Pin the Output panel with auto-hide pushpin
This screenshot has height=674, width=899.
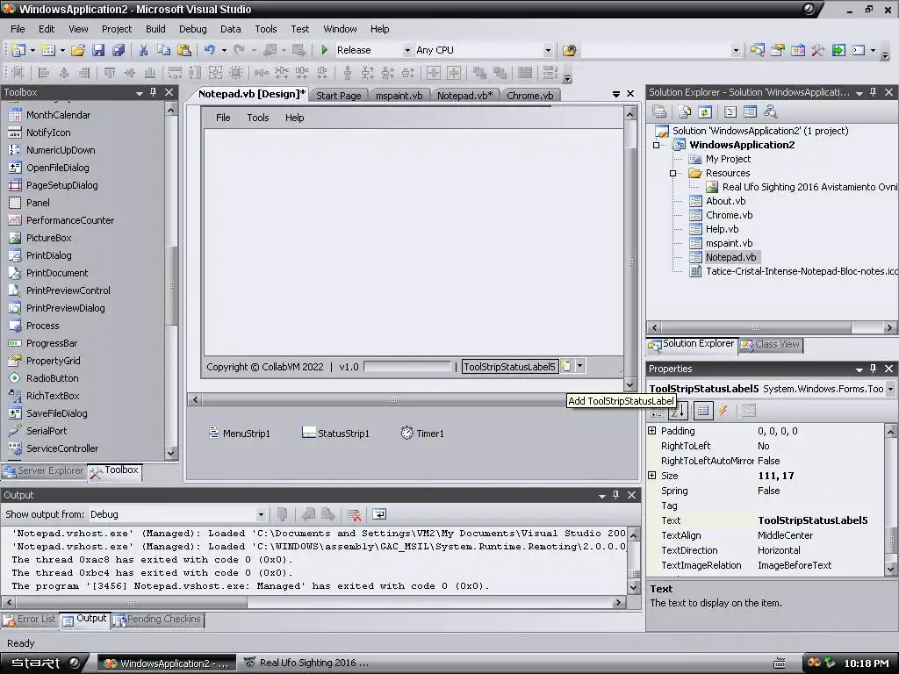[615, 495]
